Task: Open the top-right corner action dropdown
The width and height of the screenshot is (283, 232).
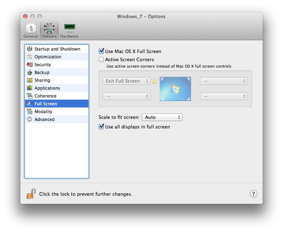Action: (223, 81)
